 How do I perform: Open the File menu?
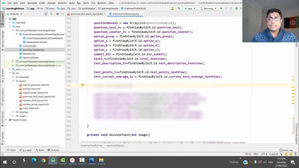(9, 3)
